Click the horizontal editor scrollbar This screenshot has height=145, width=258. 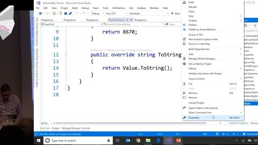131,123
